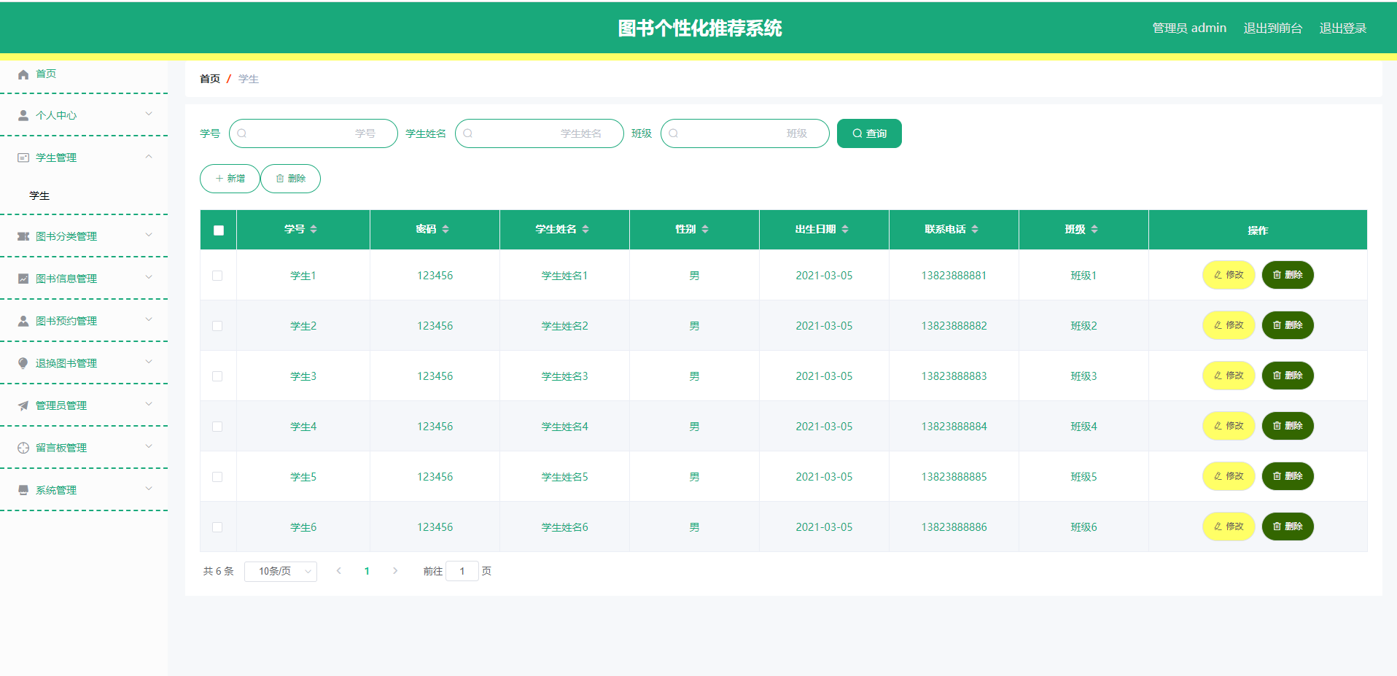Click 删除 for the 学生4 row
1397x676 pixels.
(1288, 426)
